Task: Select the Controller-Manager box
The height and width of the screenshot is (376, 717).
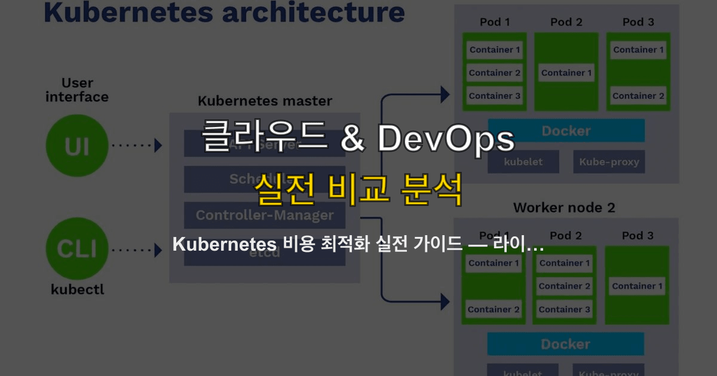Action: 265,215
